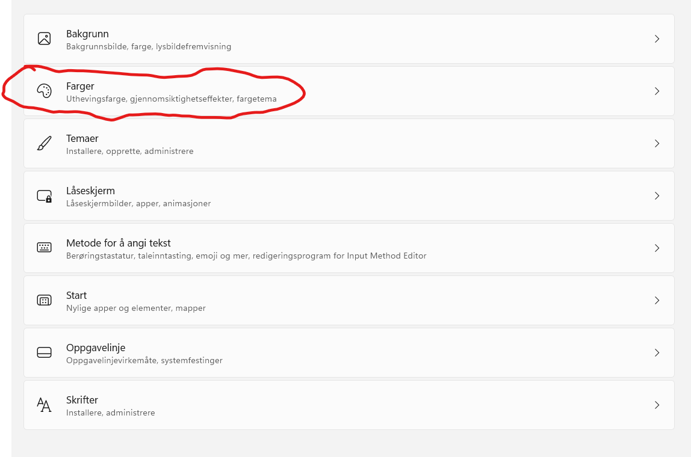The width and height of the screenshot is (691, 457).
Task: Expand the Bakgrunn row chevron
Action: 657,39
